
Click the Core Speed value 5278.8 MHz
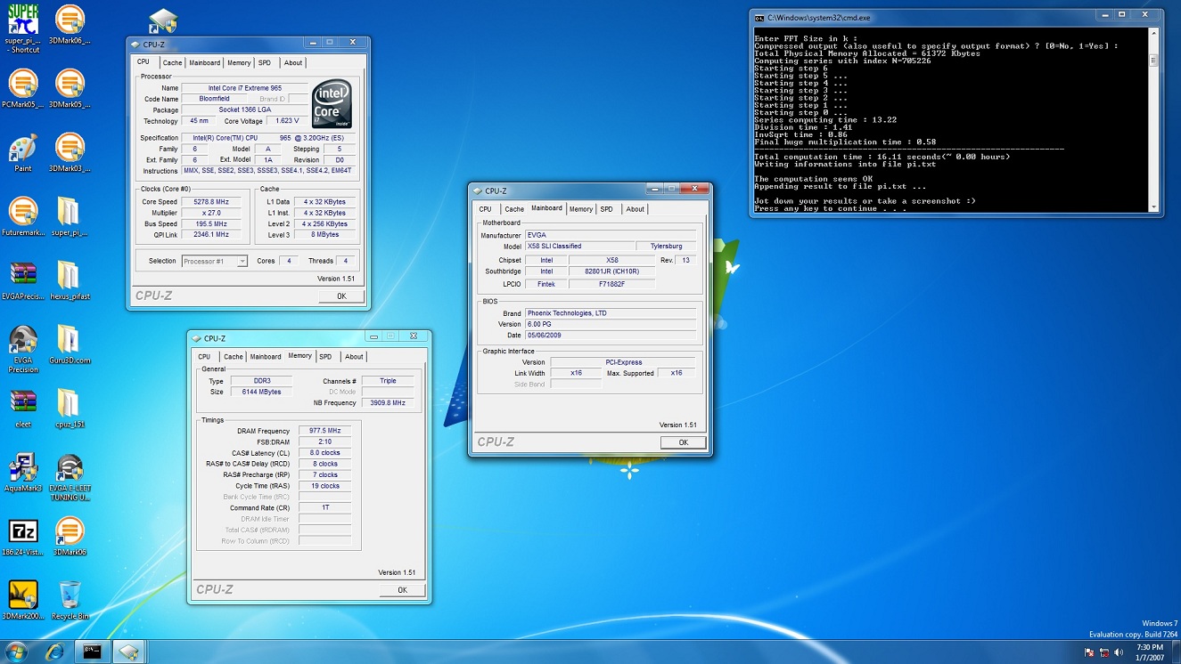210,202
